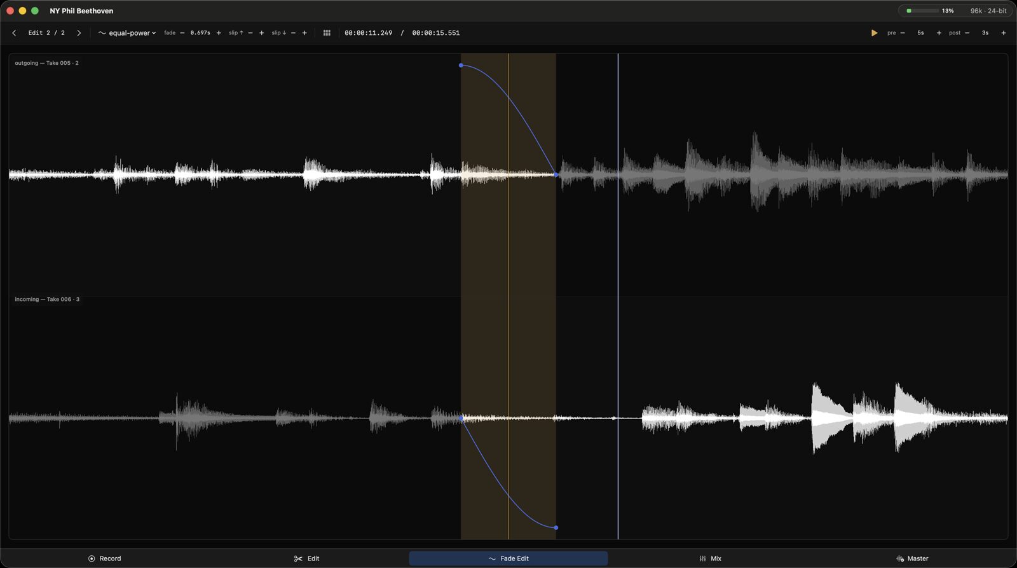This screenshot has width=1017, height=568.
Task: Go to the previous edit with left chevron
Action: 14,33
